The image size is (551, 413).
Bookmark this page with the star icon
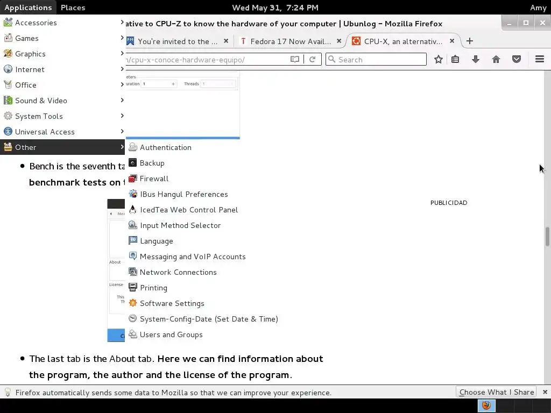(438, 59)
